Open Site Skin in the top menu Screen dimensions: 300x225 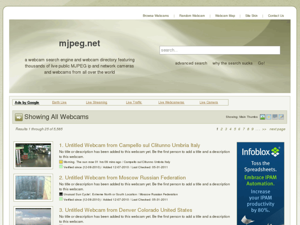click(x=251, y=16)
